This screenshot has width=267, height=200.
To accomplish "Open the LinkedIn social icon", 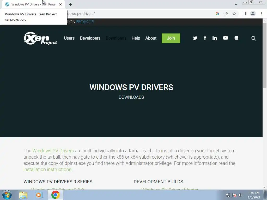I will (215, 38).
